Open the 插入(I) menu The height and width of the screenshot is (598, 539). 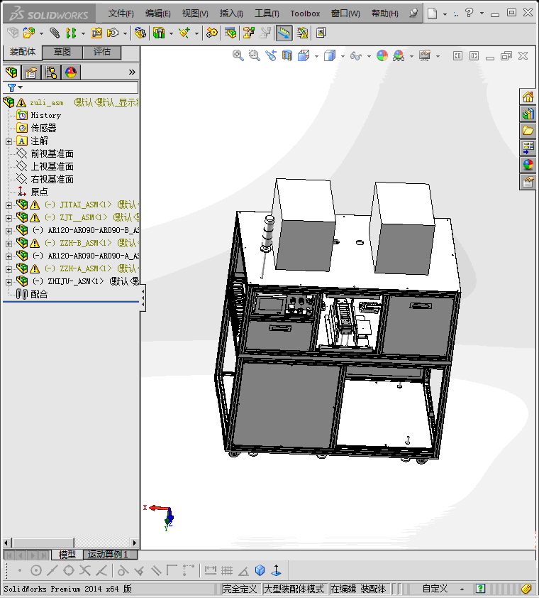(x=231, y=13)
